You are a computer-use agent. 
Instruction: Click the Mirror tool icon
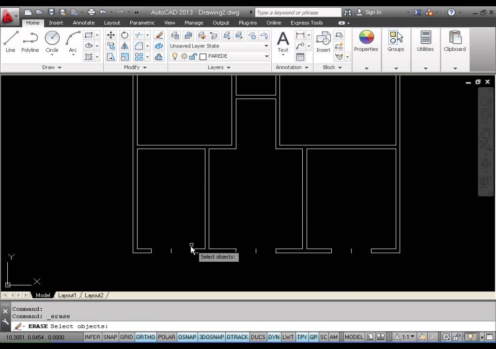pos(124,46)
